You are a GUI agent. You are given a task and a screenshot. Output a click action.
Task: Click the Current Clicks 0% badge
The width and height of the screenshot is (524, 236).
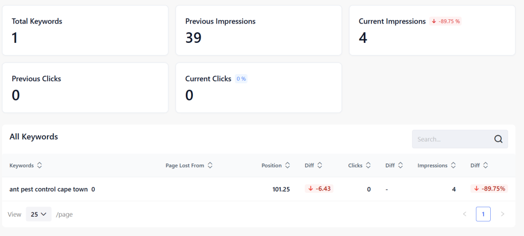click(241, 79)
